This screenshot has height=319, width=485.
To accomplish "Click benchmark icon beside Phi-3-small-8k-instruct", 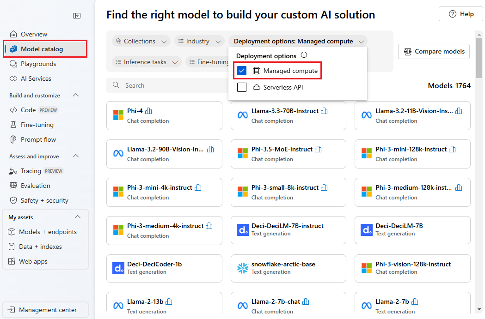I will point(324,187).
